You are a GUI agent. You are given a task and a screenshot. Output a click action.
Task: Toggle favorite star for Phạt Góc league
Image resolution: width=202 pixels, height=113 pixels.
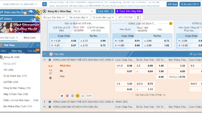coord(50,102)
